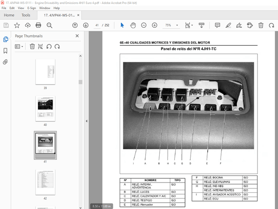Click the Save file icon

[6, 26]
